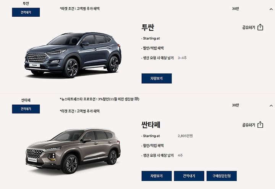This screenshot has width=275, height=189.
Task: Click 할인/적립 혜택 under the 투싼 heading
Action: coord(153,48)
